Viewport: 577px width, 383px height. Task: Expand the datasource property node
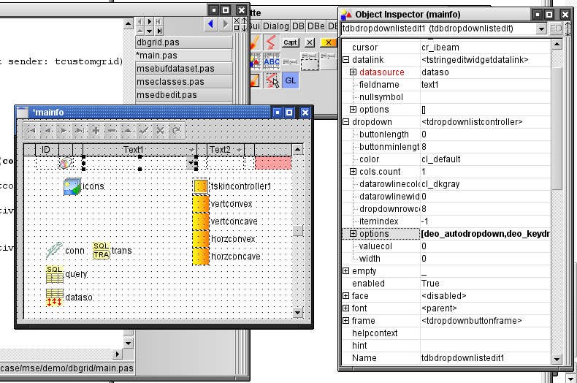(353, 72)
